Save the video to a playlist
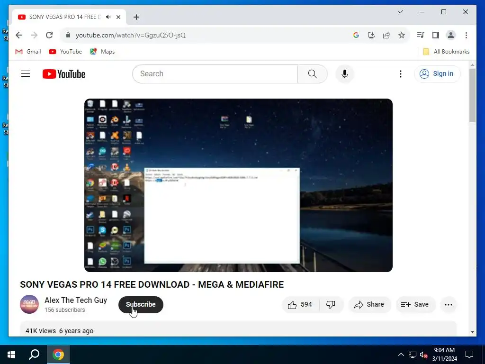This screenshot has width=485, height=364. coord(415,305)
